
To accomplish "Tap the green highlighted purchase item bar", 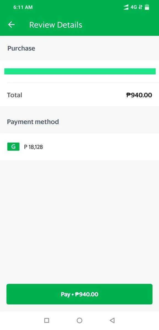I will click(x=80, y=71).
